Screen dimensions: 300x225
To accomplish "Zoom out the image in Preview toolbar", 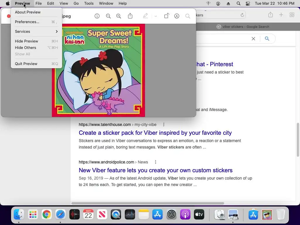I will tap(108, 16).
